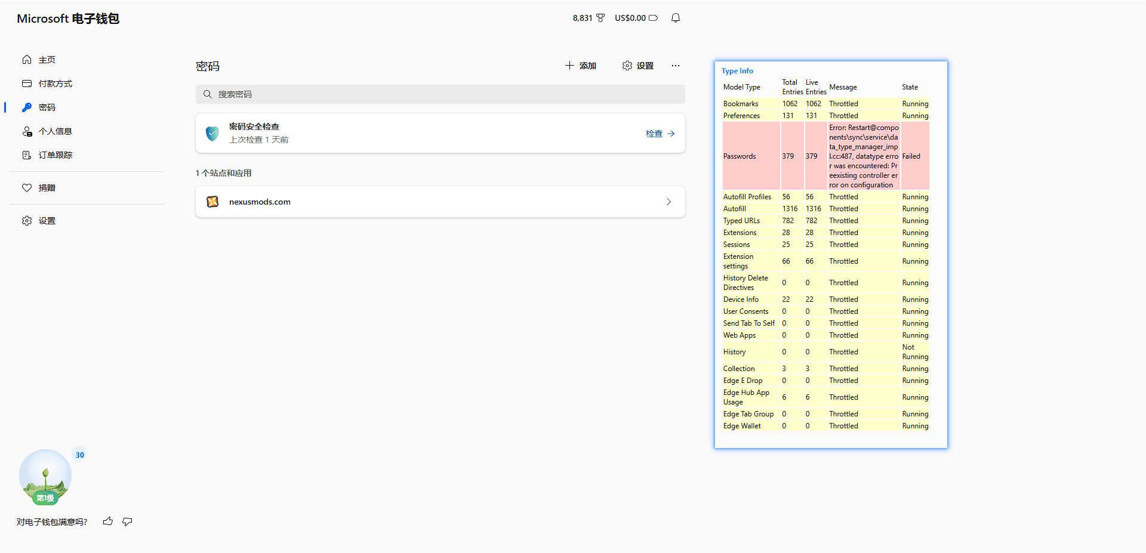Click the Live Entries column header
This screenshot has width=1146, height=553.
point(816,87)
